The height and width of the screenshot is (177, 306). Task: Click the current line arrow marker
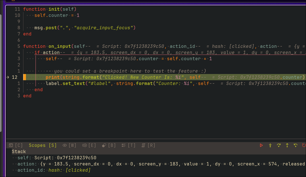8,77
